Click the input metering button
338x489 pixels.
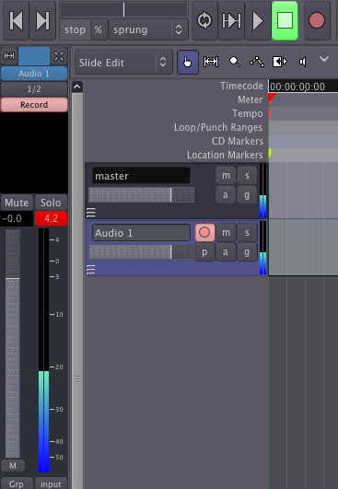51,483
